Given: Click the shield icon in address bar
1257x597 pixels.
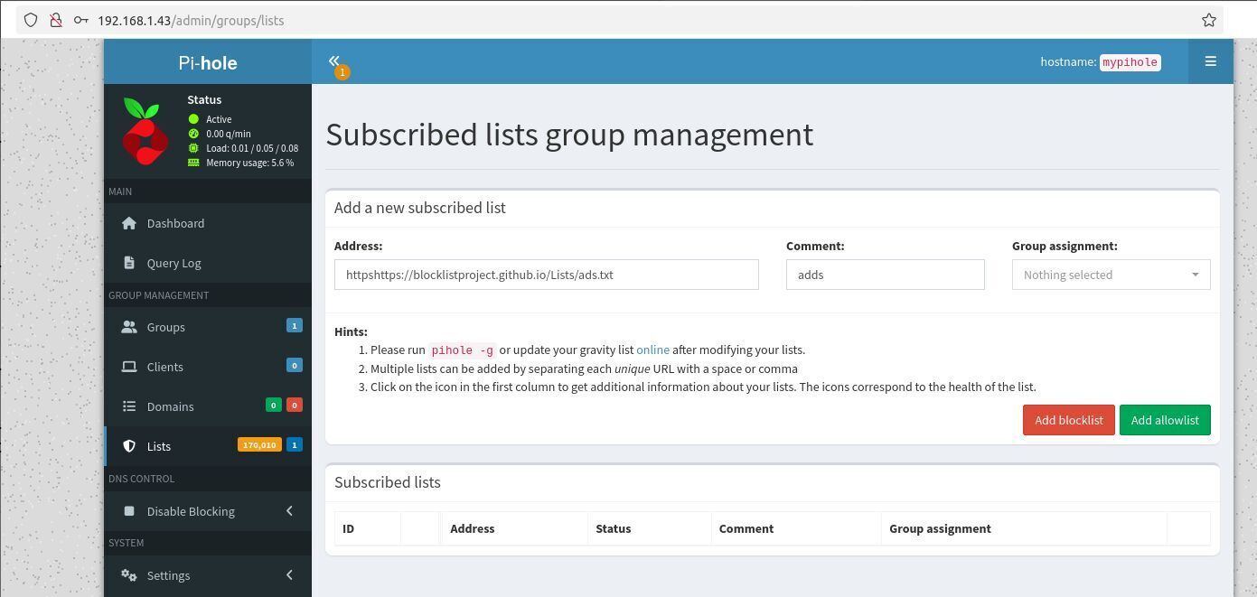Looking at the screenshot, I should tap(31, 20).
